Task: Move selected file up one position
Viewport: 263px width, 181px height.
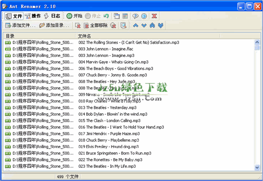Action: (135, 25)
